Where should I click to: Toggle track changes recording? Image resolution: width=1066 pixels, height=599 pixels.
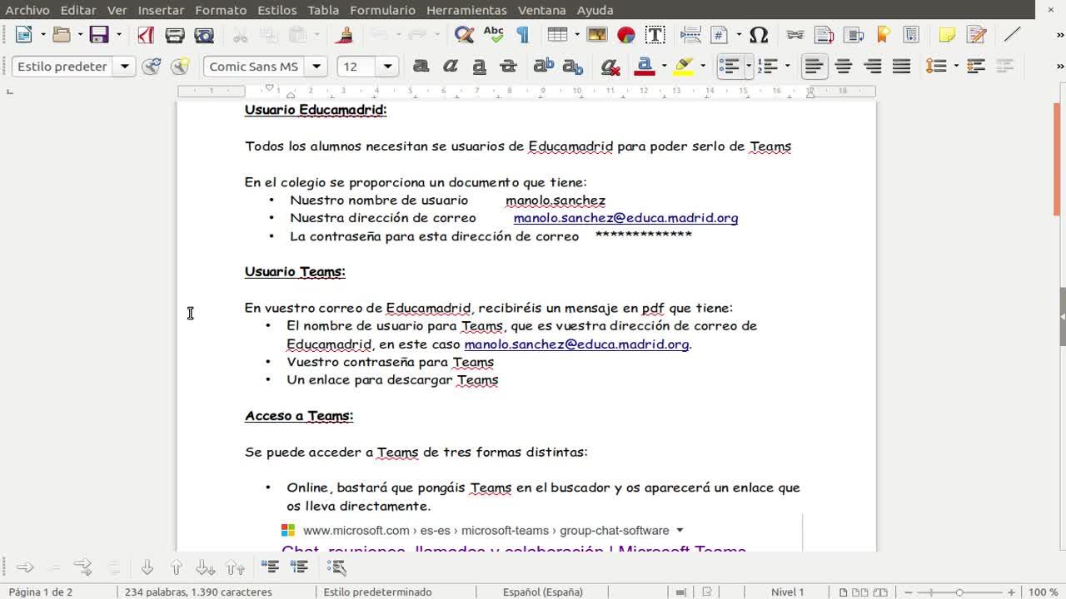[x=976, y=35]
